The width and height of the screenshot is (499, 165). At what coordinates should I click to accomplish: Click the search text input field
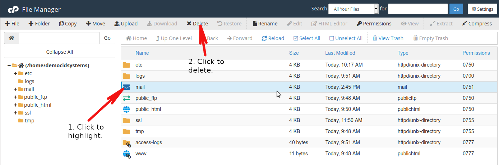418,9
